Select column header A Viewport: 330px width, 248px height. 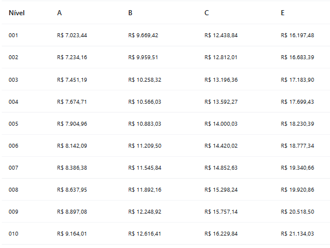pyautogui.click(x=59, y=13)
